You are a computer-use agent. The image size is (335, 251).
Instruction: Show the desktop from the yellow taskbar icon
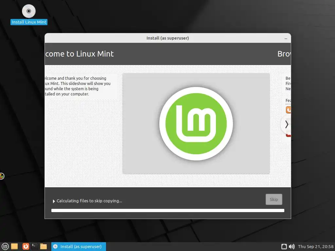[x=14, y=246]
